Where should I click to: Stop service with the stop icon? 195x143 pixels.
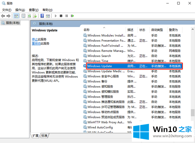click(61, 16)
